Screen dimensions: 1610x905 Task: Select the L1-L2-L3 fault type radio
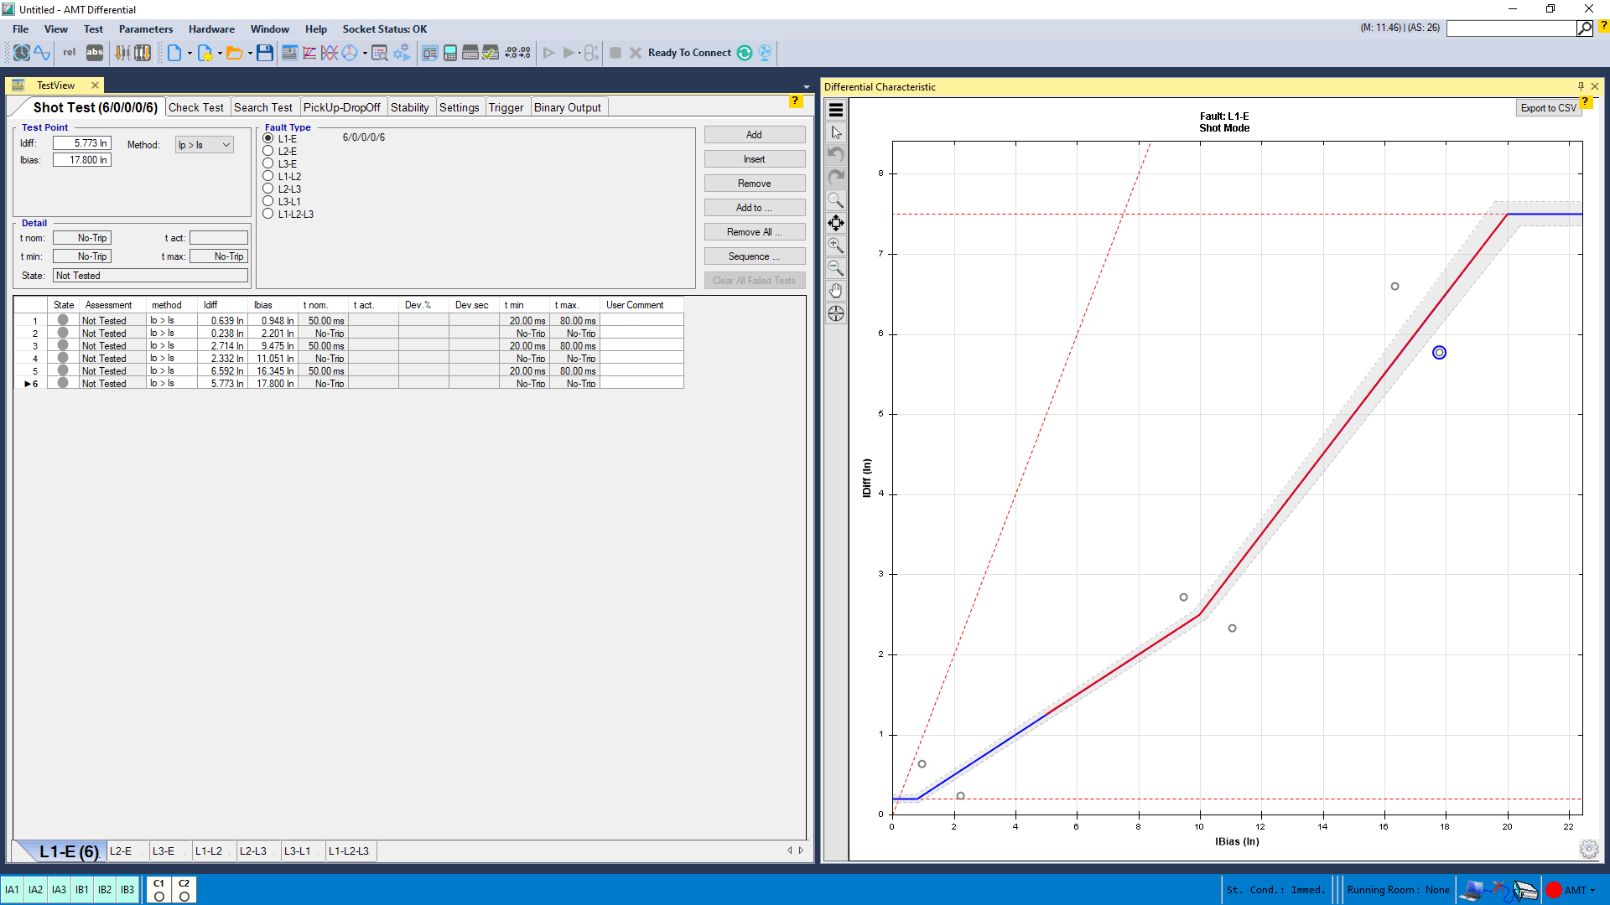268,215
